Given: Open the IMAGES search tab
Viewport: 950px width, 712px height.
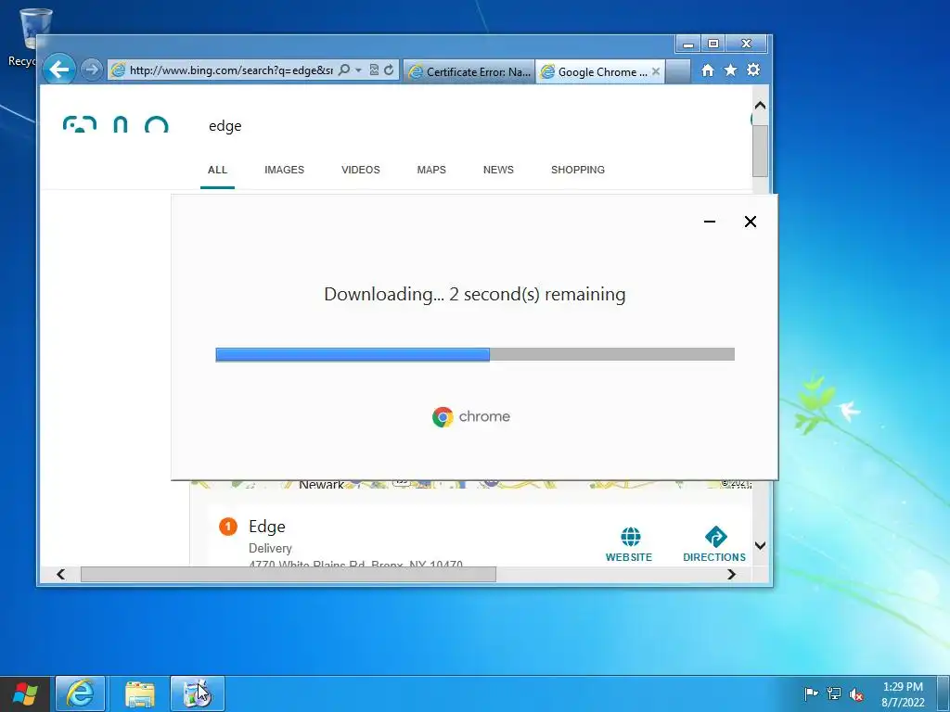Looking at the screenshot, I should click(x=284, y=171).
